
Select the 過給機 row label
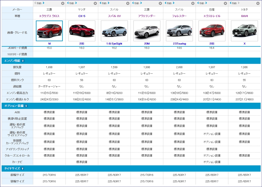click(17, 87)
